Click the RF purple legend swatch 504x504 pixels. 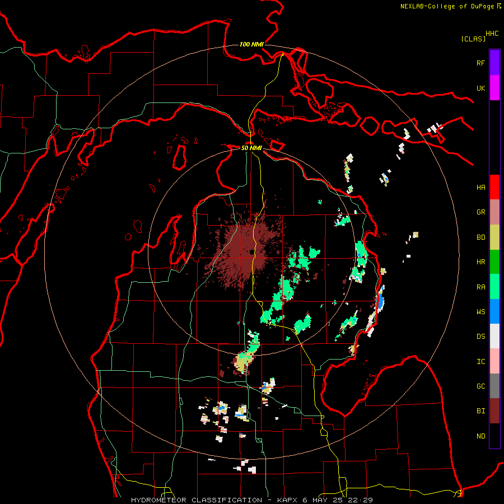point(494,63)
